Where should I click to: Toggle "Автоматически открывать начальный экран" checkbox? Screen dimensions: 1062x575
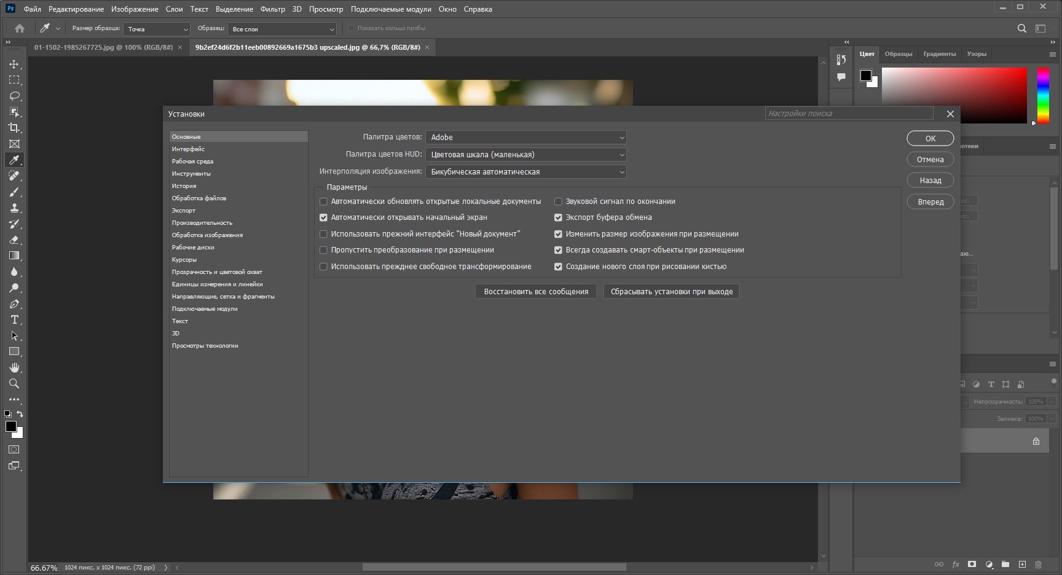[323, 217]
